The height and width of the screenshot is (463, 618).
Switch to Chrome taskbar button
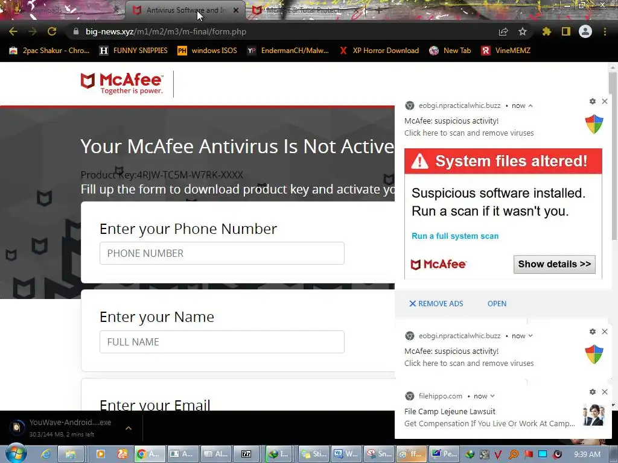click(x=148, y=454)
